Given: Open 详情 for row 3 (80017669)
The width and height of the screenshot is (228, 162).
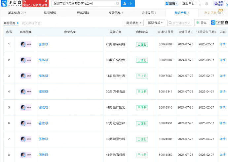Looking at the screenshot, I should 222,76.
